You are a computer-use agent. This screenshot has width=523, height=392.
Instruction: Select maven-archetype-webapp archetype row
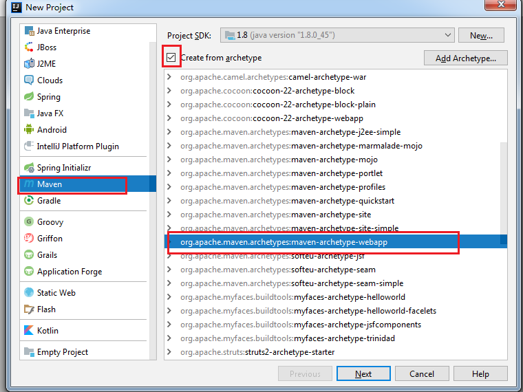point(336,242)
